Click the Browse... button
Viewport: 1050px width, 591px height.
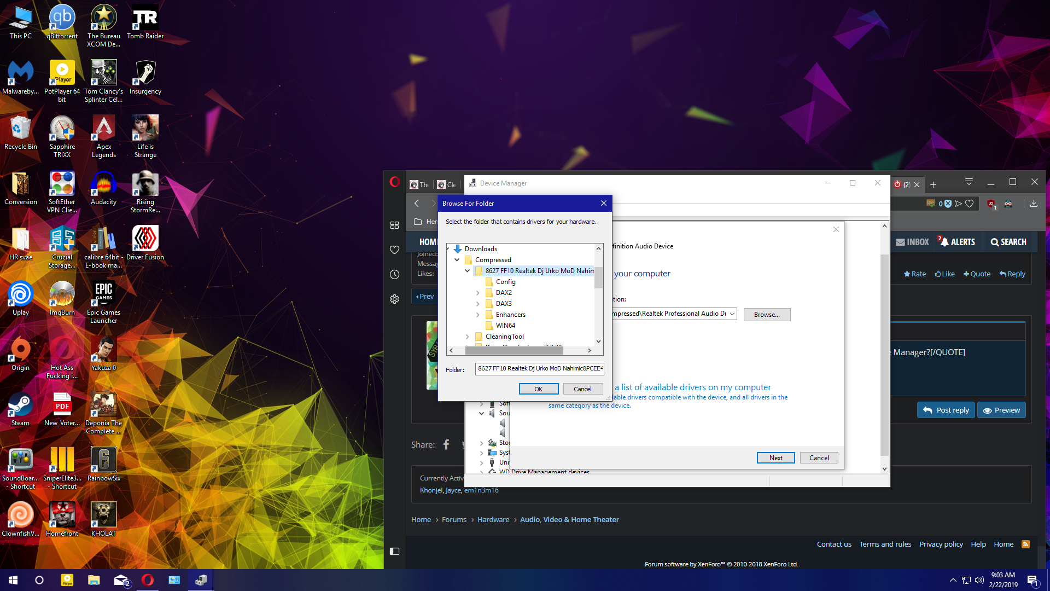coord(767,315)
